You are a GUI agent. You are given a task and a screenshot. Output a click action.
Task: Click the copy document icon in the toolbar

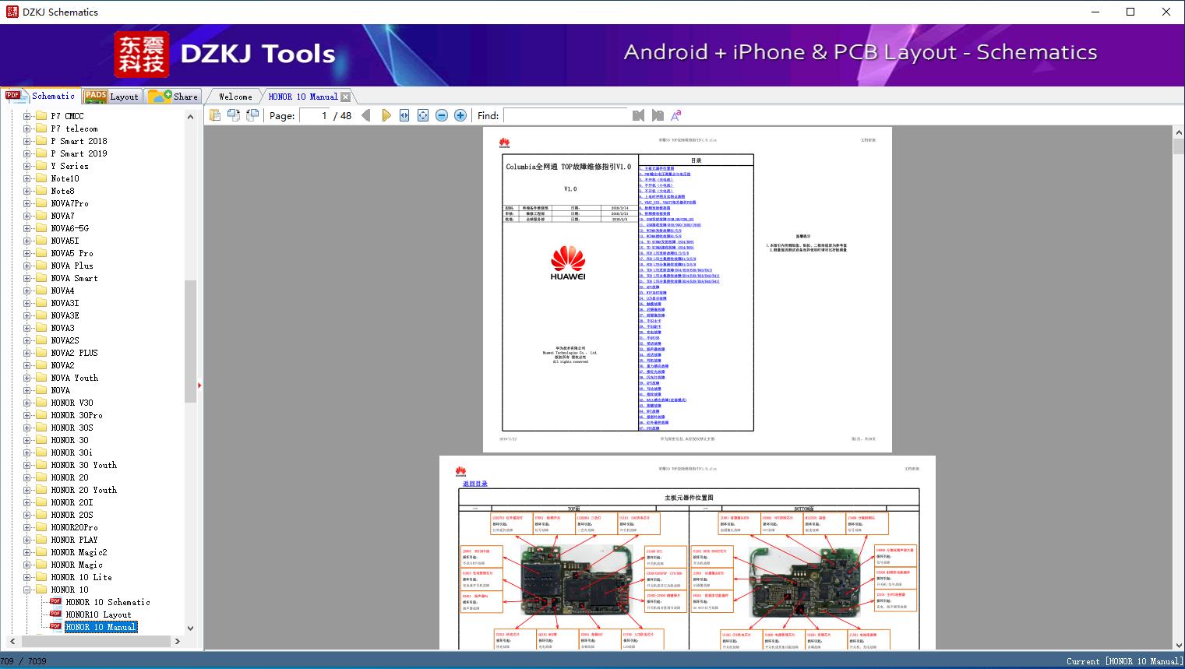click(x=214, y=115)
